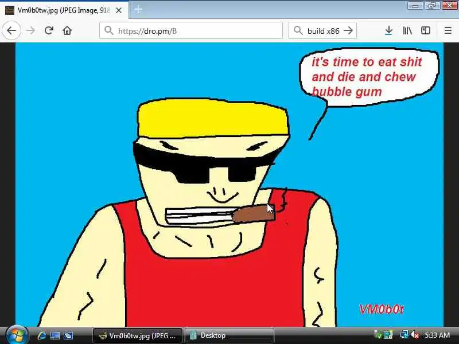
Task: Click the cartoon image in the page
Action: click(229, 185)
